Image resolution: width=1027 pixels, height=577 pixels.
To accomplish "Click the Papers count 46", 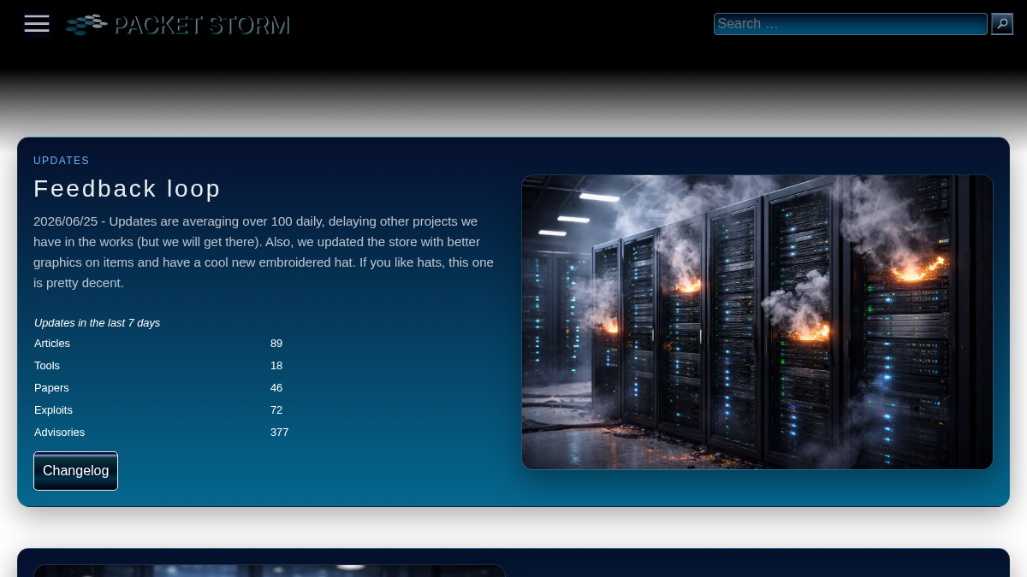I will (x=276, y=388).
